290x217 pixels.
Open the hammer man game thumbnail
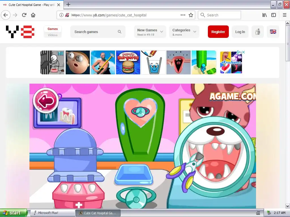tap(103, 62)
